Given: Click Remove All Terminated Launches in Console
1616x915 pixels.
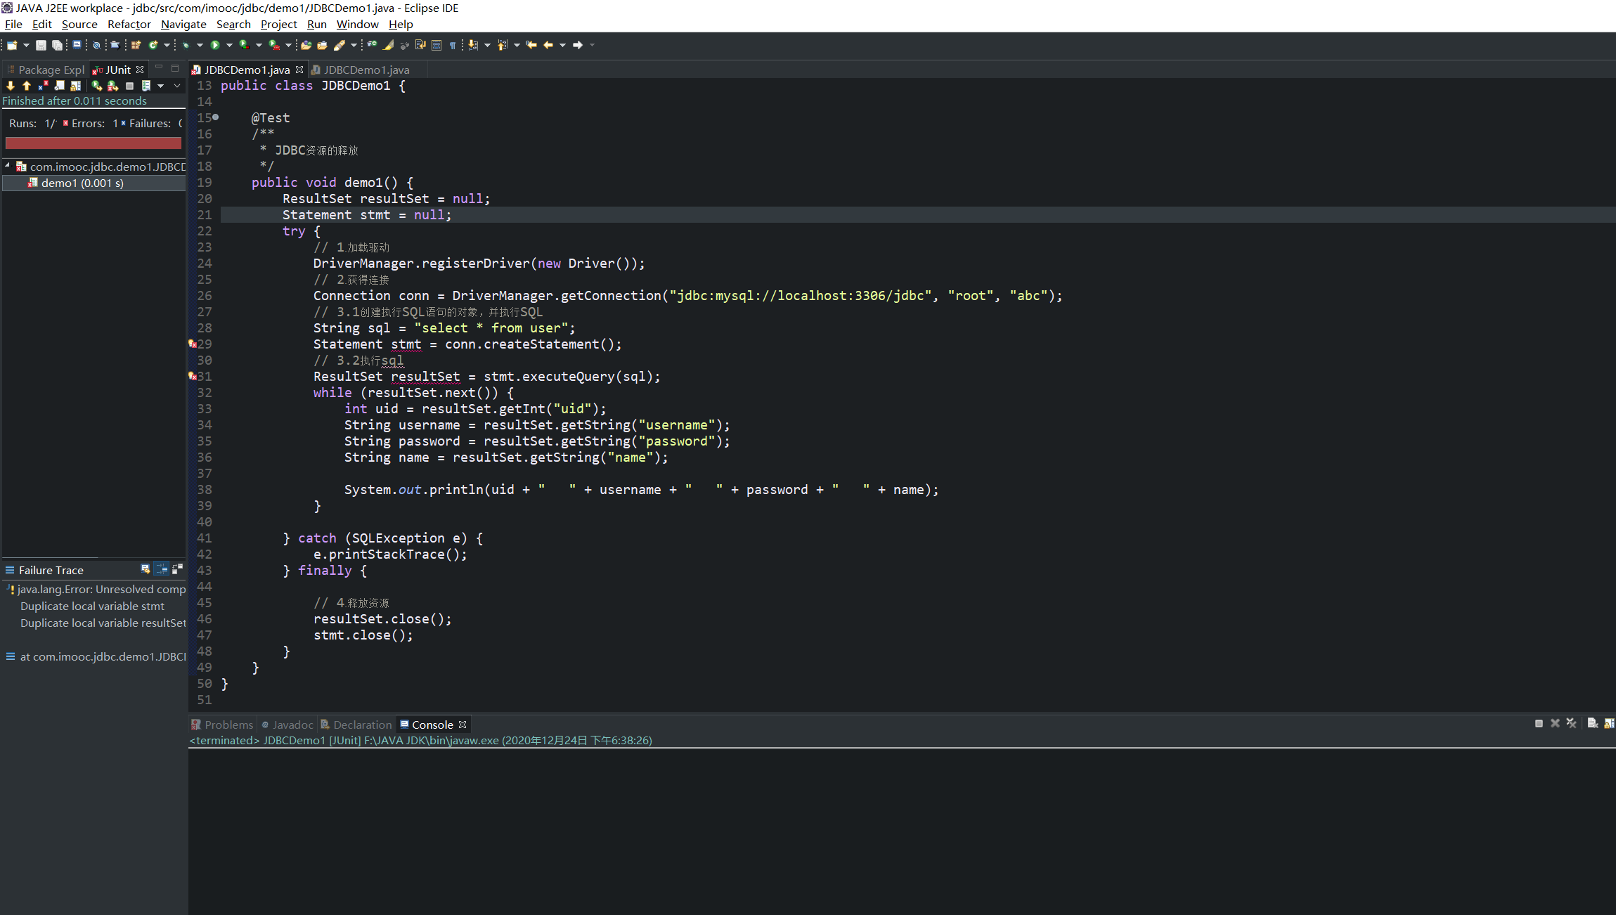Looking at the screenshot, I should click(1571, 723).
